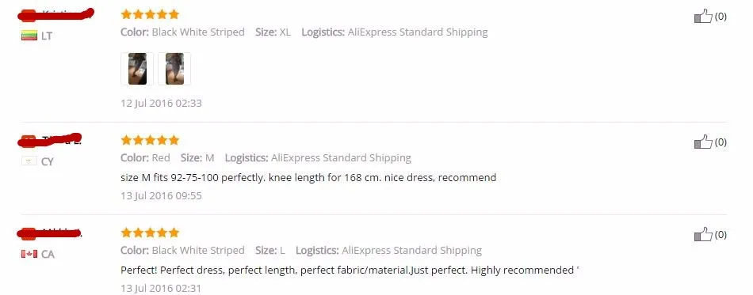Click the Canada flag icon

pos(29,254)
